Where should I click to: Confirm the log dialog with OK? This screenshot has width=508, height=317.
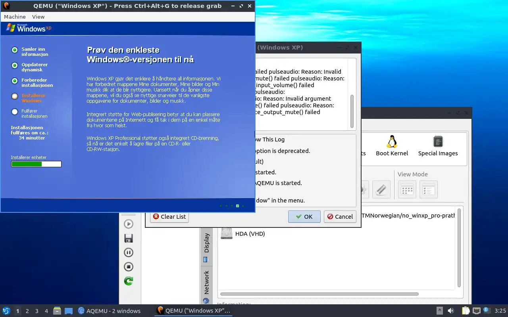click(x=304, y=216)
